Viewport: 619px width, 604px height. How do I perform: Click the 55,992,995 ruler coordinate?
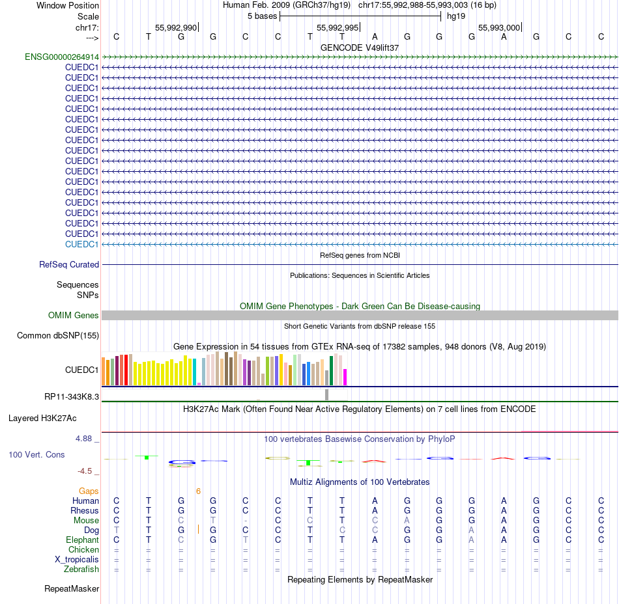338,27
